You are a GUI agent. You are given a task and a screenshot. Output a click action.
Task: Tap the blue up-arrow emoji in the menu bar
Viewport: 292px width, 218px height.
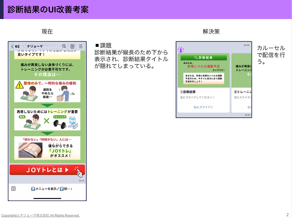(33, 189)
